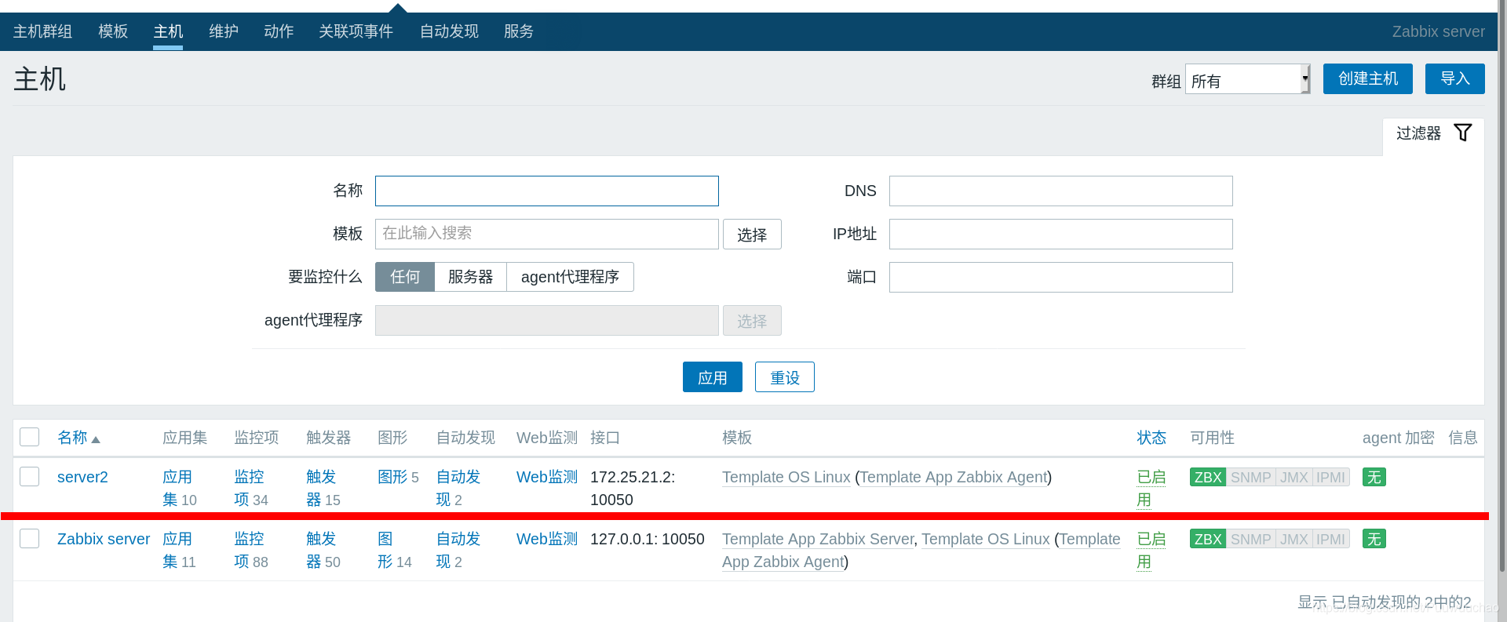Open the 主机 menu tab
1507x622 pixels.
click(x=168, y=31)
